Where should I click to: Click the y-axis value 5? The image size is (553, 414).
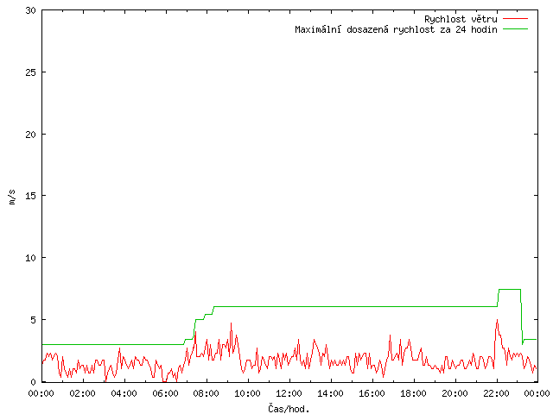pos(33,320)
